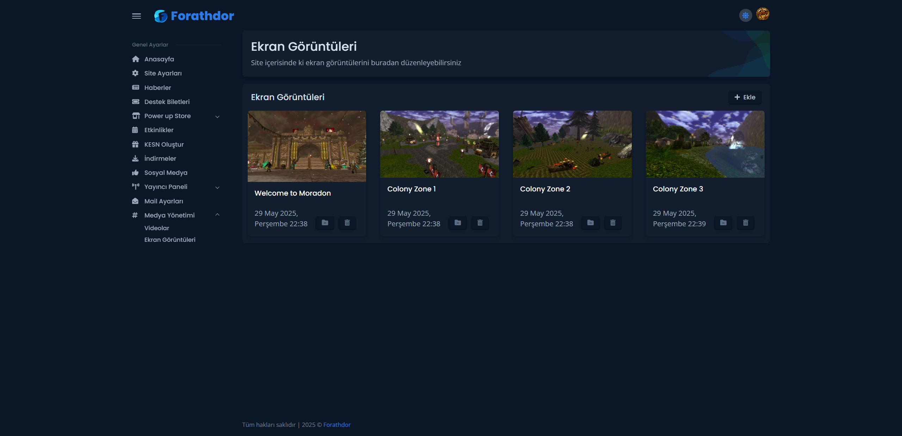The height and width of the screenshot is (436, 902).
Task: Click the calendar icon beside Etkinlikler
Action: click(x=135, y=130)
